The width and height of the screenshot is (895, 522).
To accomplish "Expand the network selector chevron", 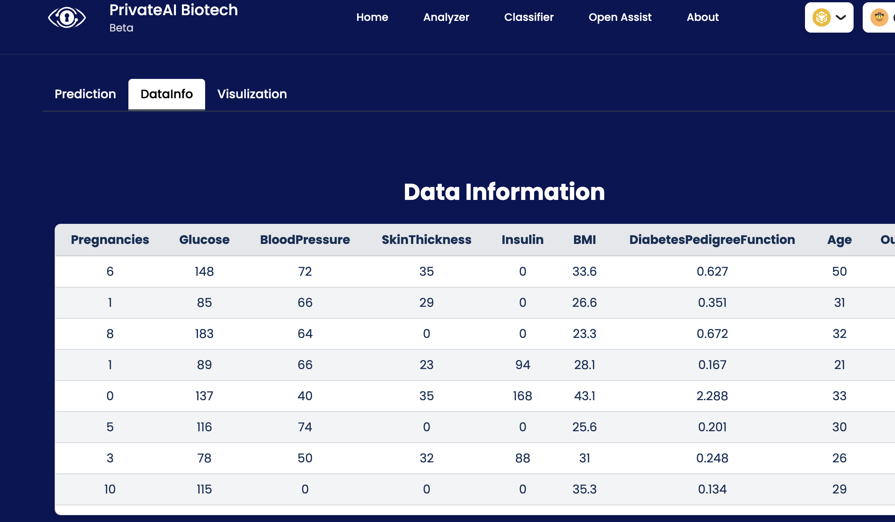I will [841, 17].
